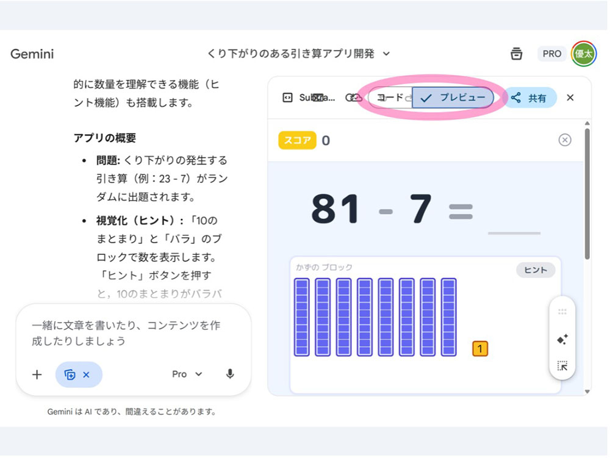The width and height of the screenshot is (610, 458).
Task: Dismiss the score bar with circled X
Action: click(x=565, y=140)
